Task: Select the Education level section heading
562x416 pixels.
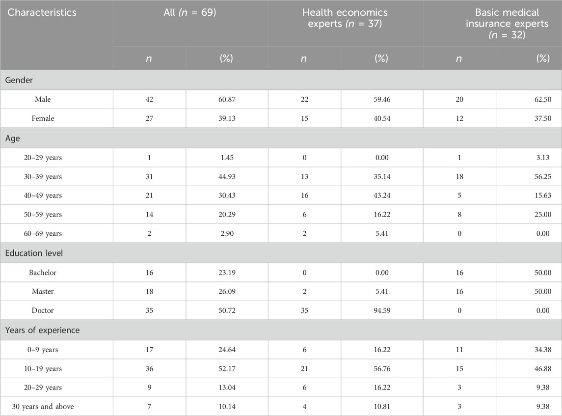Action: [x=34, y=253]
